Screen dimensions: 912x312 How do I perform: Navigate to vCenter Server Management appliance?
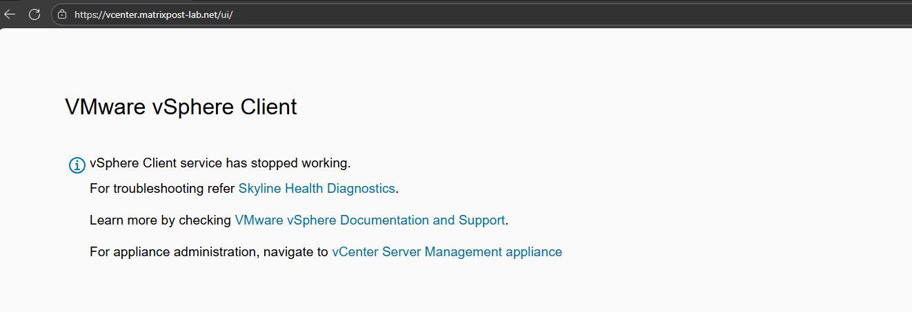(x=446, y=252)
